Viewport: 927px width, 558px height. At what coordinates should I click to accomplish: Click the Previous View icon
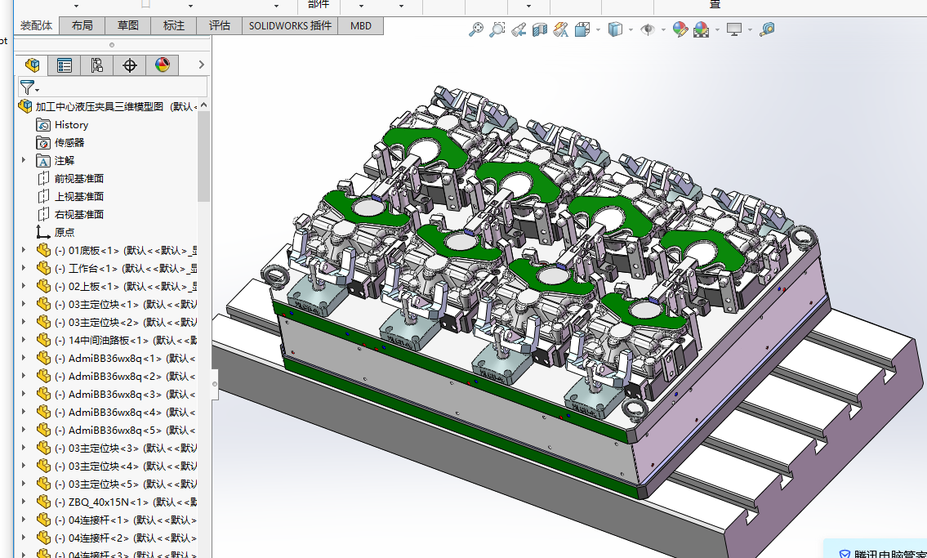518,29
